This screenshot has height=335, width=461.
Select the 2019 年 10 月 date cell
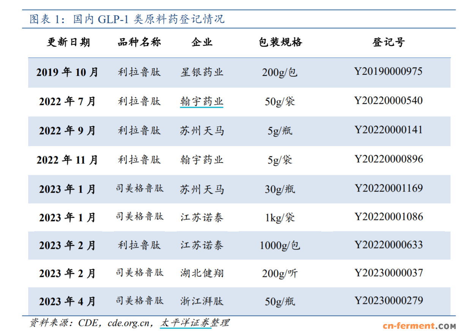(x=68, y=72)
